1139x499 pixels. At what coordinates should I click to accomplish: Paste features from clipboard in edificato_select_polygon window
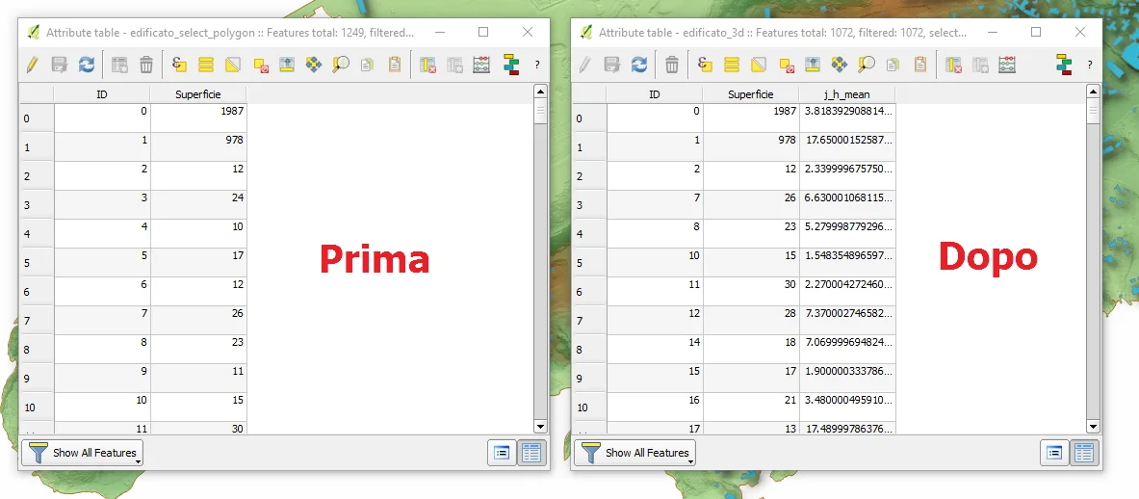pos(395,65)
